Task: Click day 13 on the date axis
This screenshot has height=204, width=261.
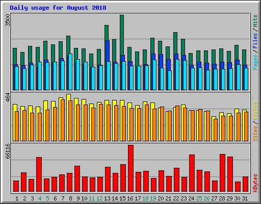Action: (x=107, y=198)
